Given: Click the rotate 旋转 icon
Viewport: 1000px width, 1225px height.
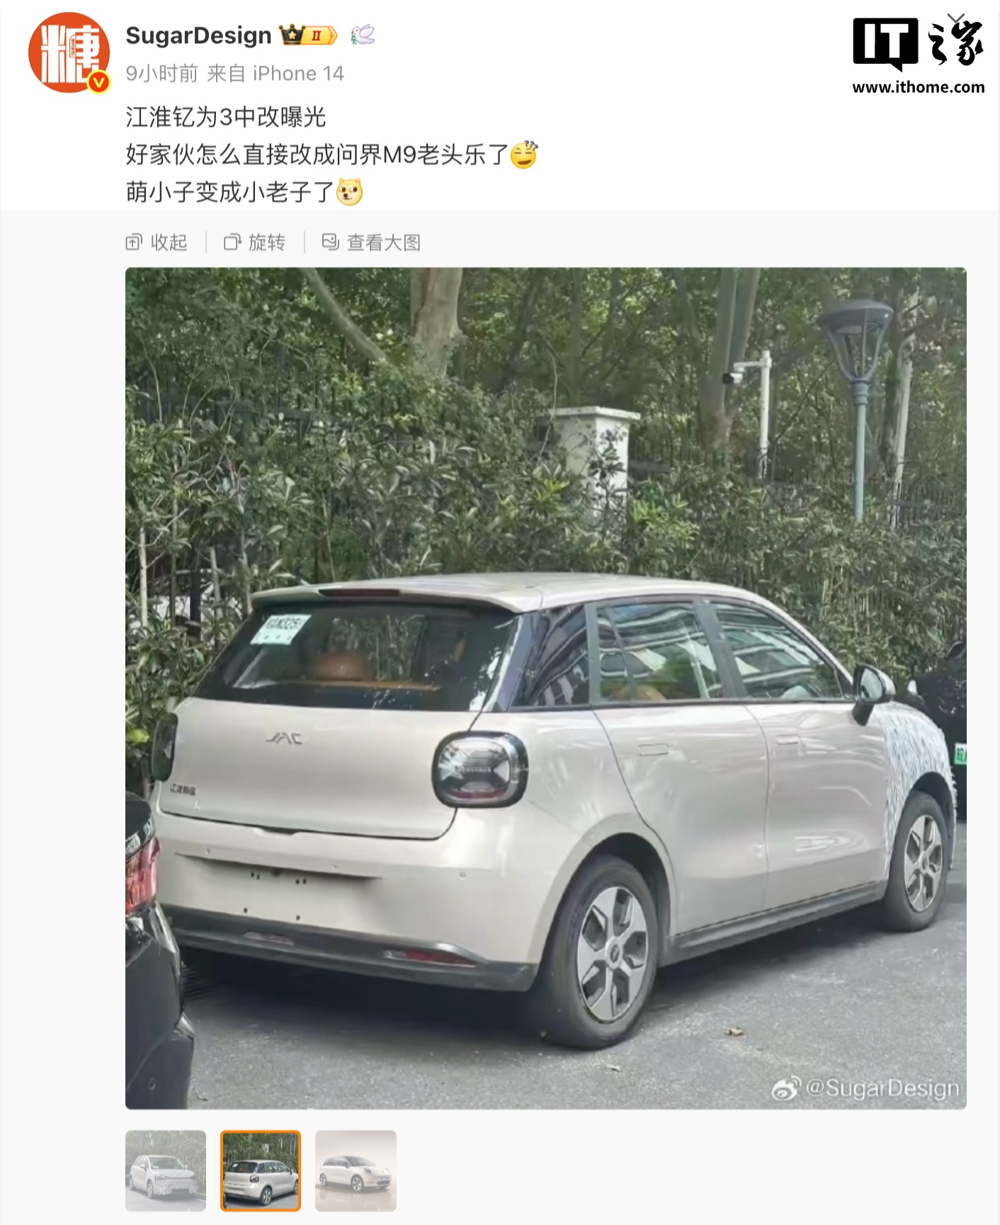Looking at the screenshot, I should (x=232, y=242).
